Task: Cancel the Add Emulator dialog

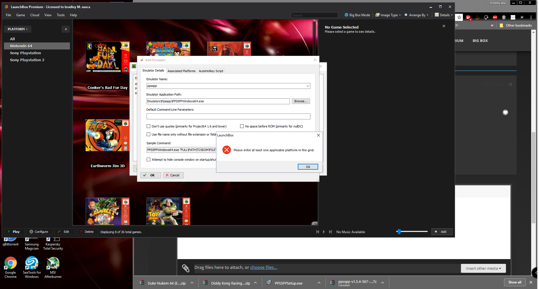Action: coord(174,176)
